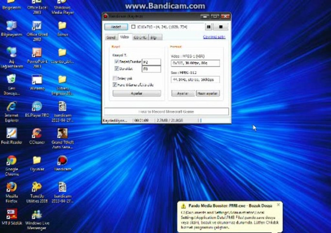Pause the Bandicam recording
Viewport: 331px width, 233px height.
point(209,27)
